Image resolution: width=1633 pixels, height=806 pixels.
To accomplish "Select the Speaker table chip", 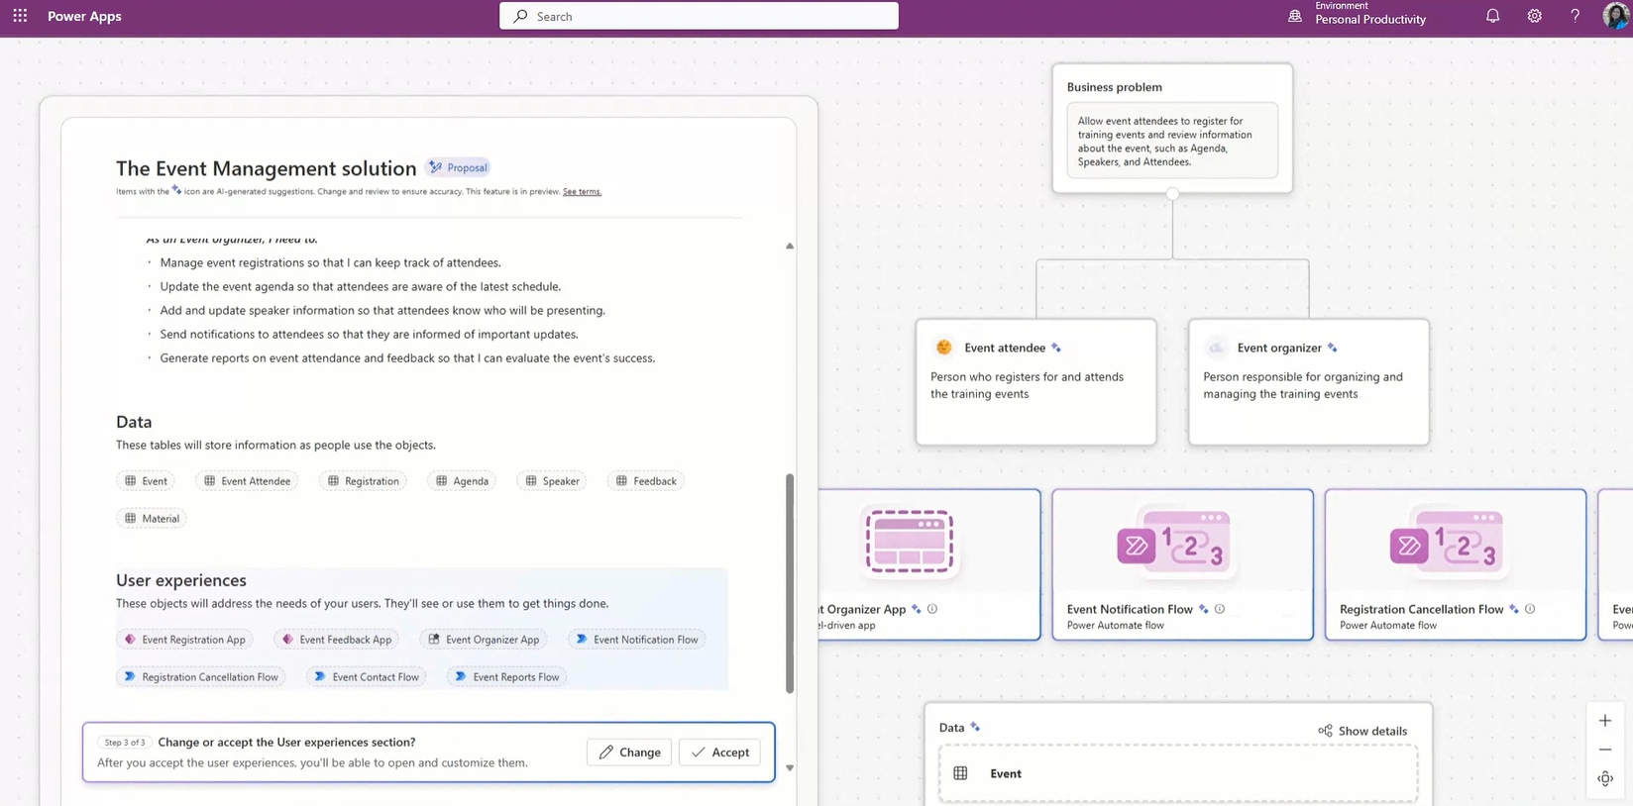I will tap(552, 481).
